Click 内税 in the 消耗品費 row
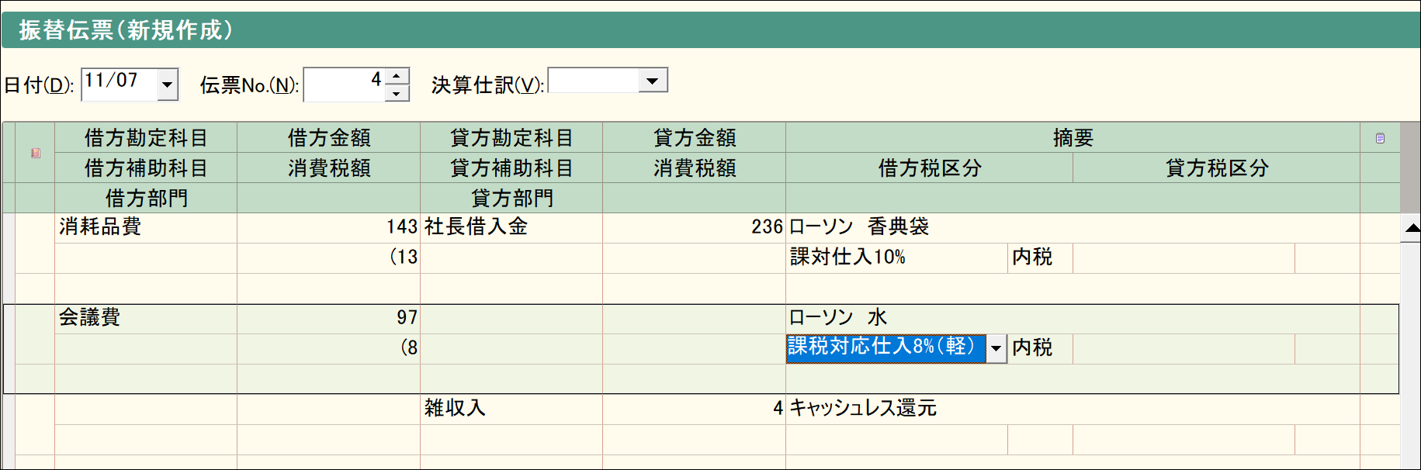Screen dimensions: 1421x470 (x=1041, y=257)
